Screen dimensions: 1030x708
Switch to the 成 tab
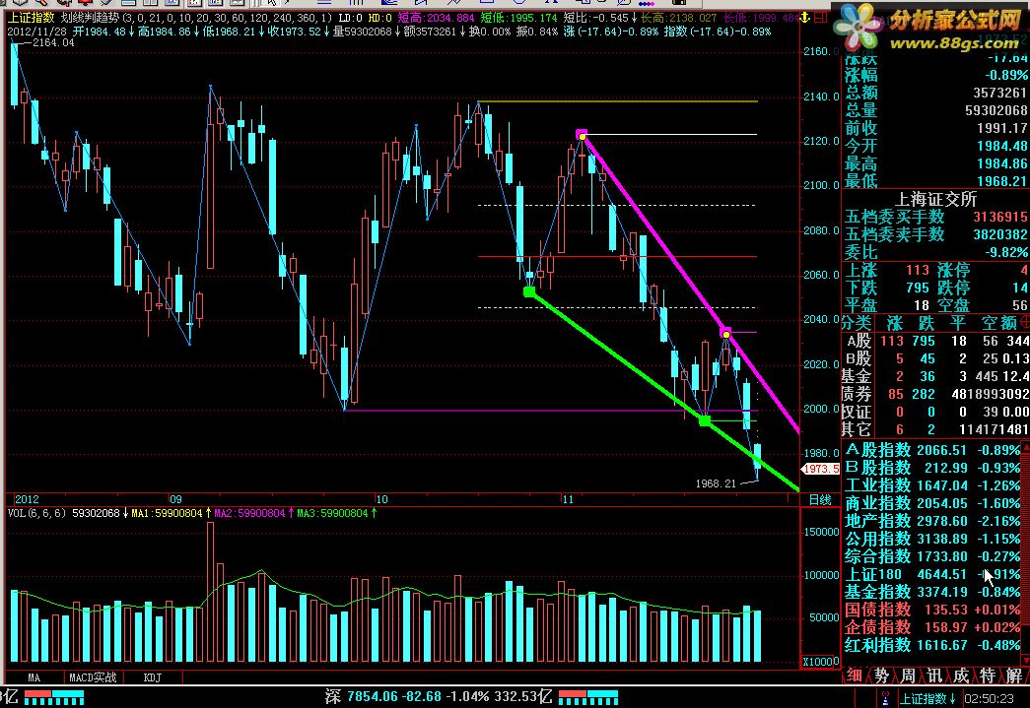(961, 676)
